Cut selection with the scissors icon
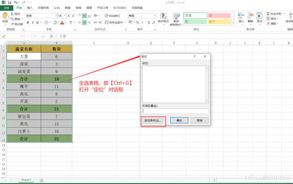293x184 pixels. 12,14
